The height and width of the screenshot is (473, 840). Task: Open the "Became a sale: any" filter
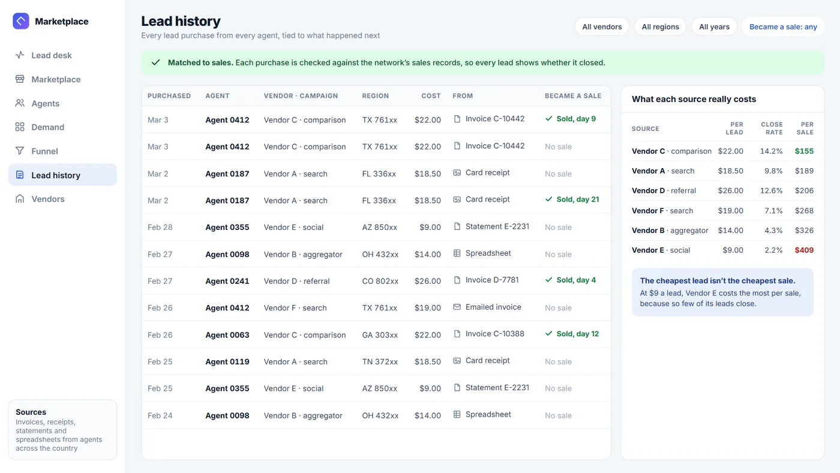[783, 26]
